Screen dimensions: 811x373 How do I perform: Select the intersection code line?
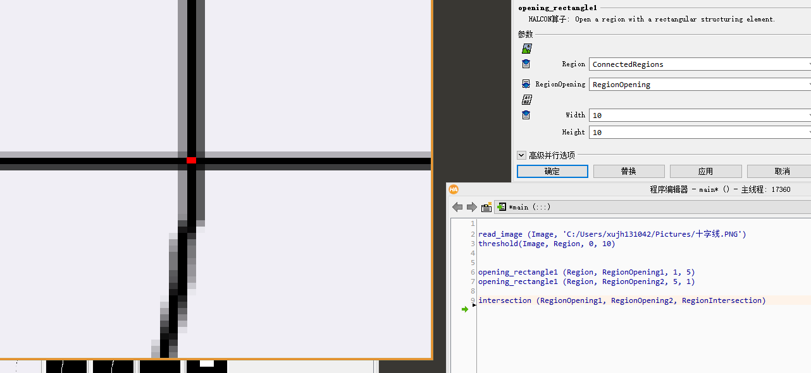tap(622, 300)
